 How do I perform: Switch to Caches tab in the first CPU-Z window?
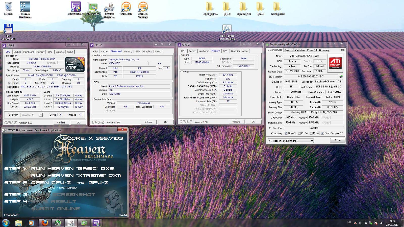click(17, 52)
